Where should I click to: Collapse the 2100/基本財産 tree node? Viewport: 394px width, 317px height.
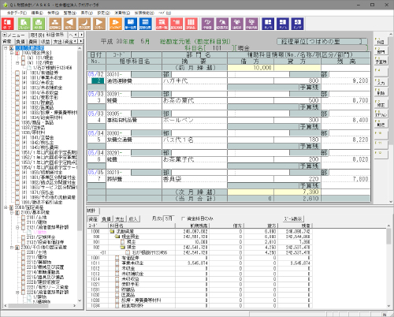pos(12,212)
